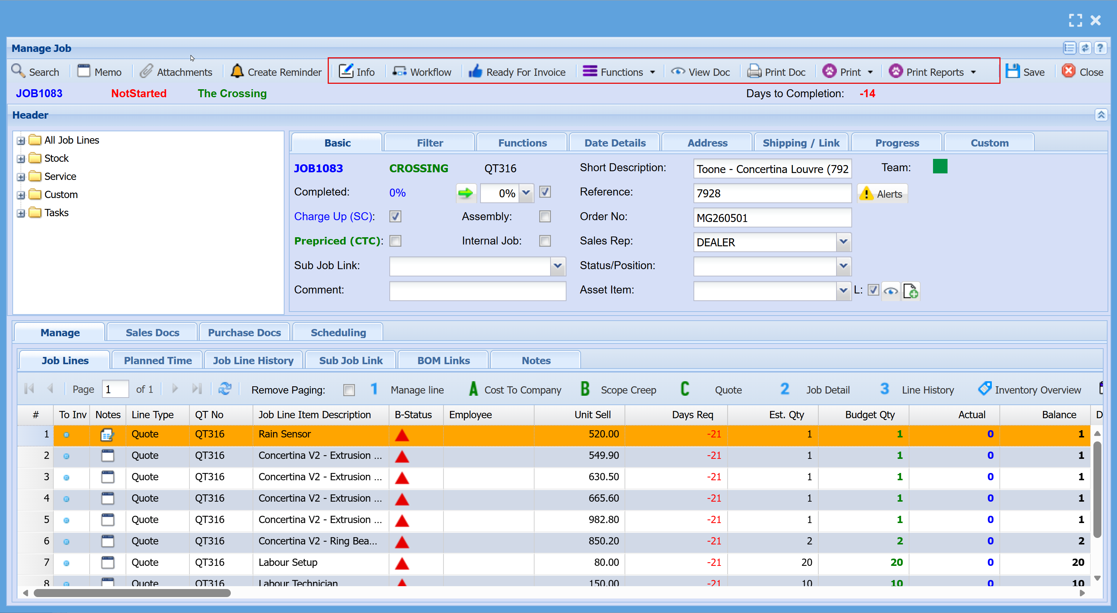Open the Sales Rep dropdown
This screenshot has width=1117, height=613.
[x=843, y=242]
